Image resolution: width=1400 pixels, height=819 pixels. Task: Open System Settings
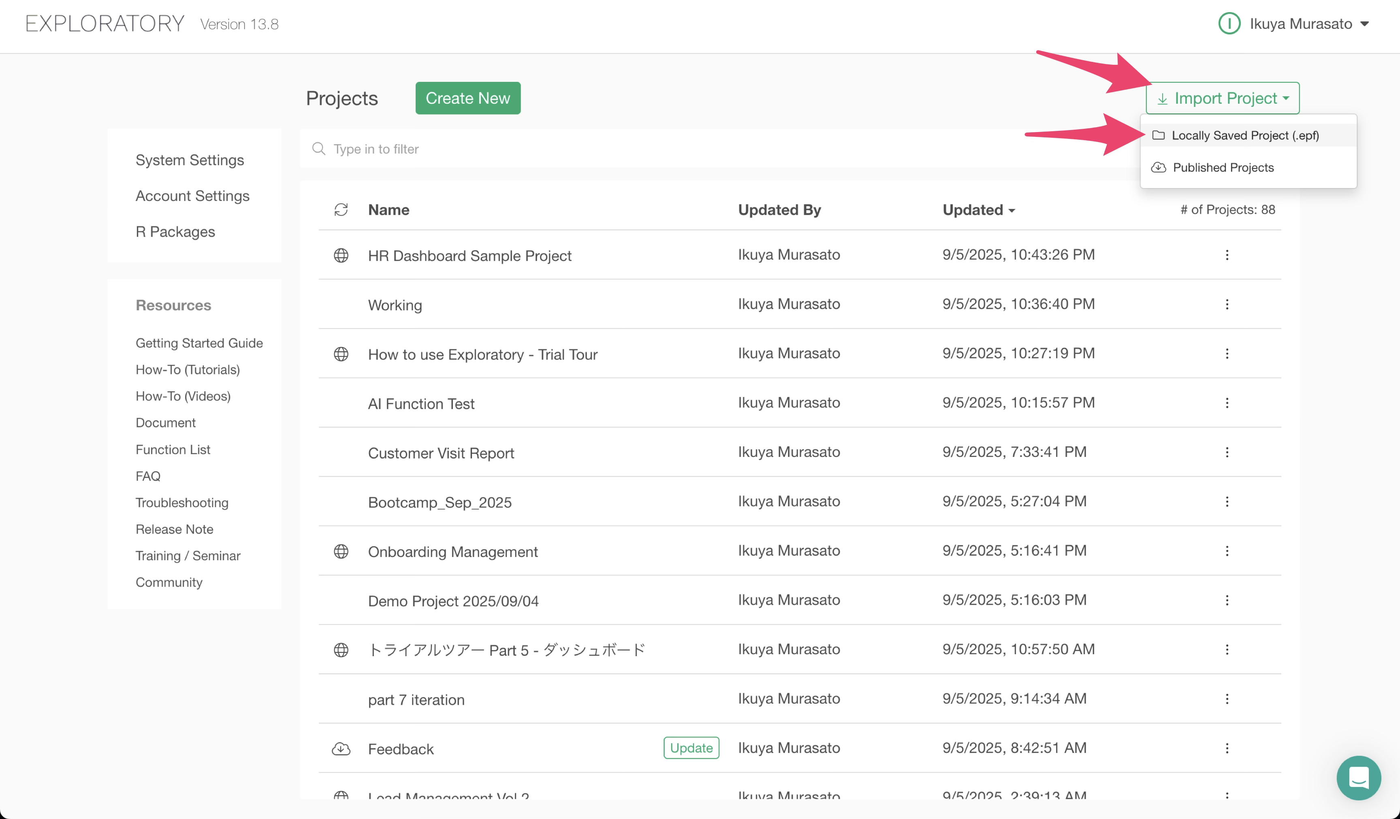coord(190,160)
